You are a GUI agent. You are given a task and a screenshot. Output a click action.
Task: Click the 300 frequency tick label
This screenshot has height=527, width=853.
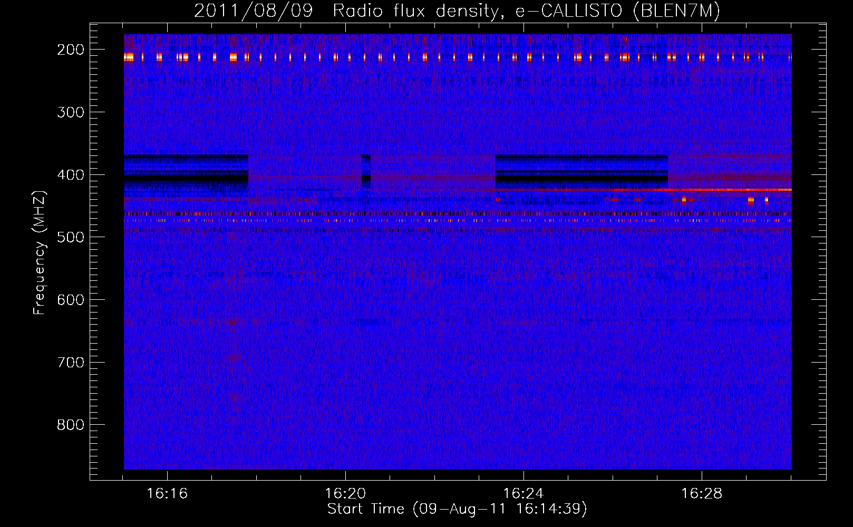[x=71, y=112]
